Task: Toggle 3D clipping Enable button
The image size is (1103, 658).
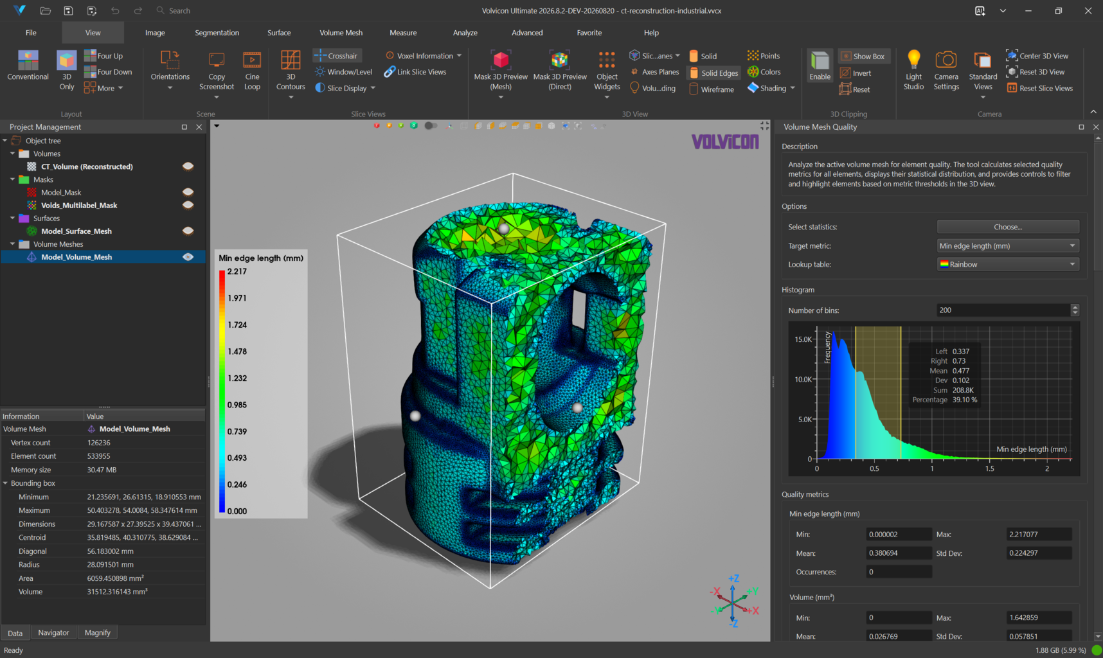Action: point(820,66)
